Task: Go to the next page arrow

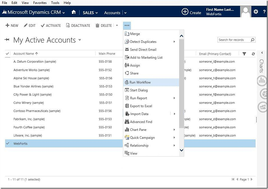Action: click(252, 179)
